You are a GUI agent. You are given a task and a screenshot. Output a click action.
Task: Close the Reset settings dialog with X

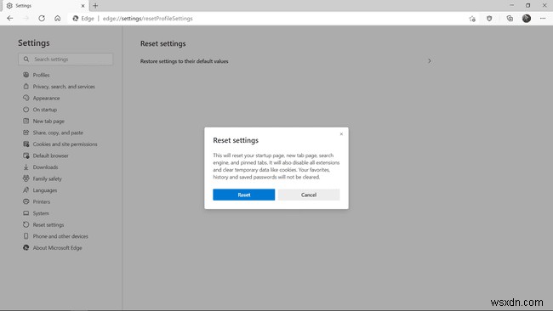[x=341, y=134]
